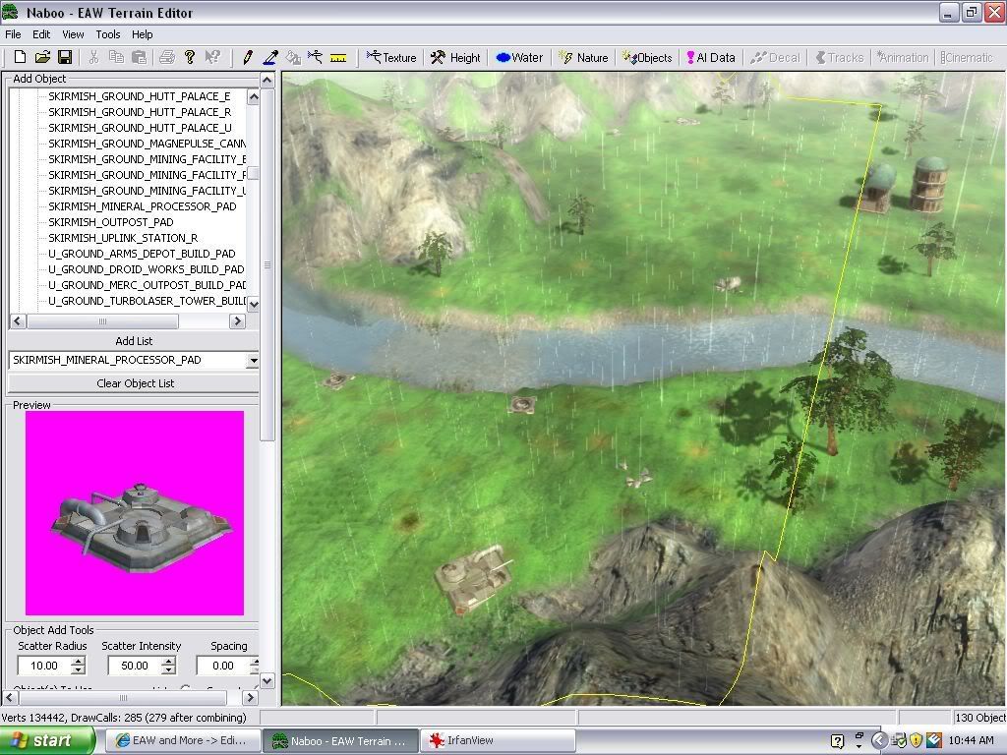This screenshot has width=1007, height=755.
Task: Click the Scatter Radius input field
Action: tap(43, 666)
